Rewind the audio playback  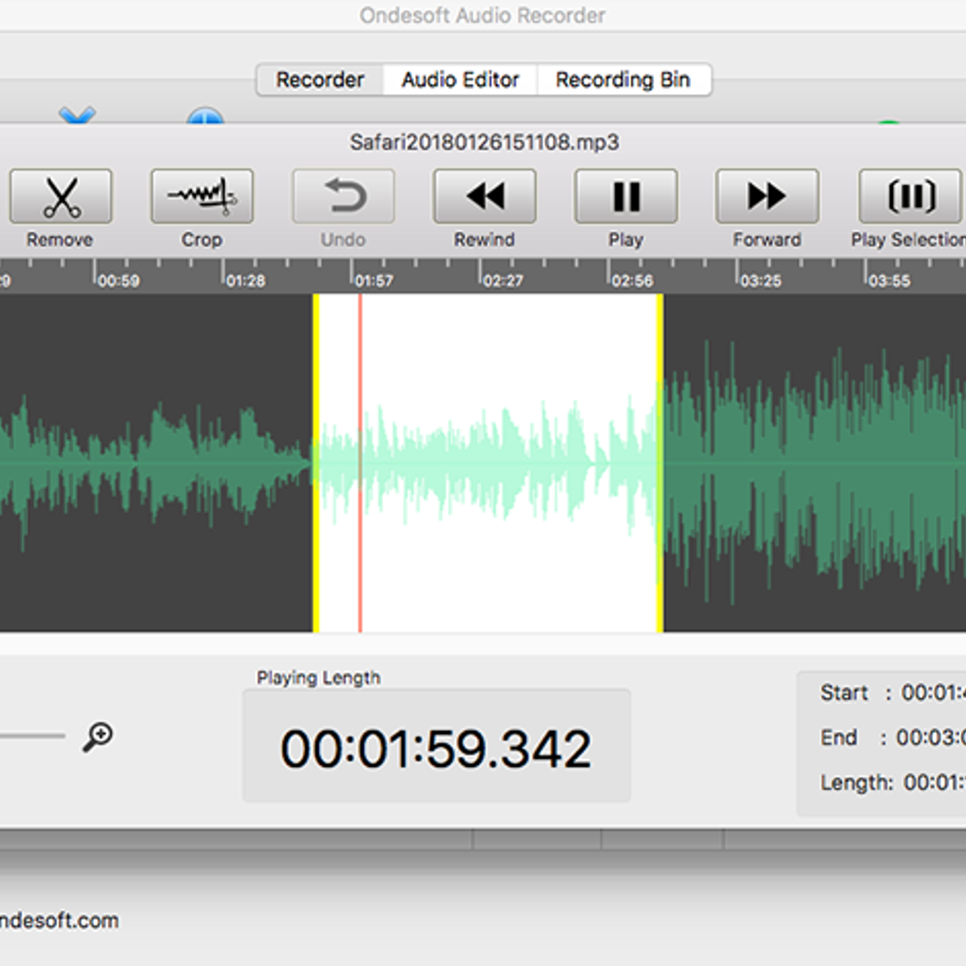pyautogui.click(x=484, y=197)
